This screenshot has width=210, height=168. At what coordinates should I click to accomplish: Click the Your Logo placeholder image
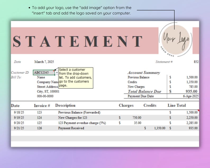pyautogui.click(x=176, y=40)
